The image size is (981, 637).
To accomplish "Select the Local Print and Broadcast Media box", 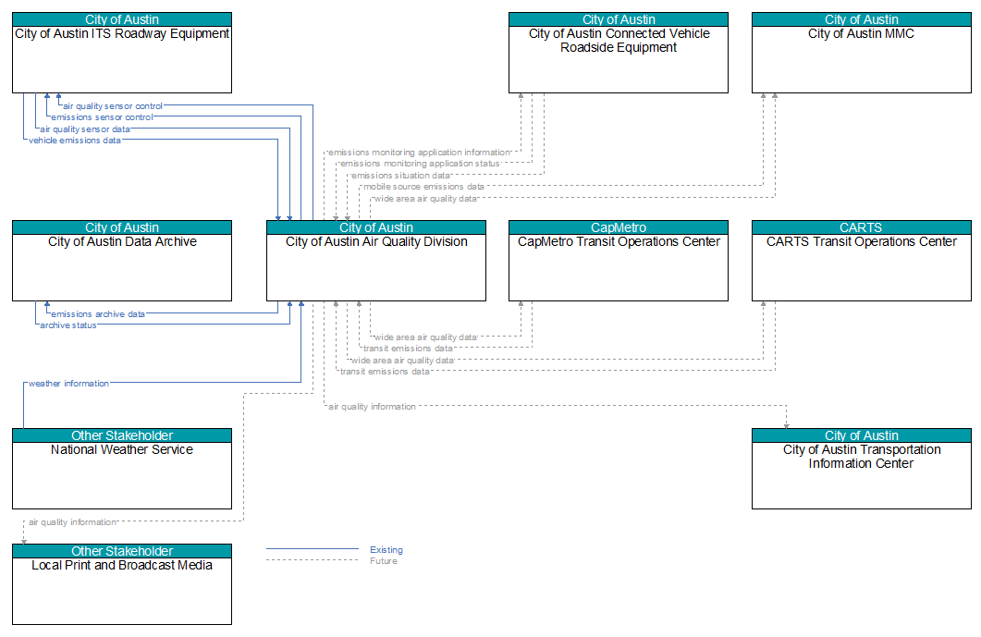I will point(122,583).
